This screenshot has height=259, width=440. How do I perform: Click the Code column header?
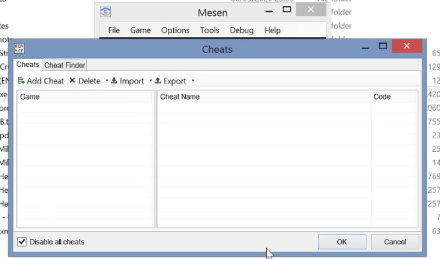pyautogui.click(x=393, y=96)
